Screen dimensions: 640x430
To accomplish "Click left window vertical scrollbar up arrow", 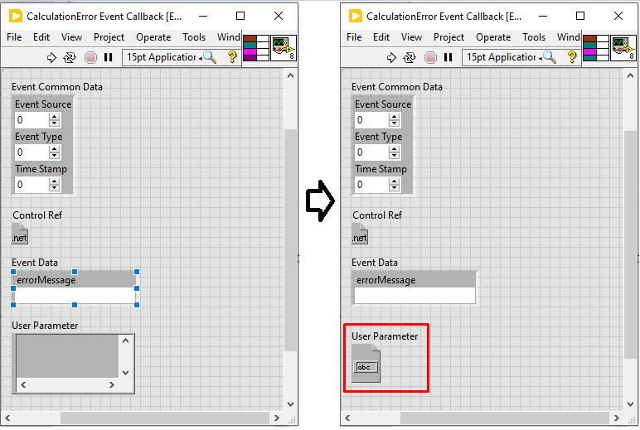I will tap(290, 75).
